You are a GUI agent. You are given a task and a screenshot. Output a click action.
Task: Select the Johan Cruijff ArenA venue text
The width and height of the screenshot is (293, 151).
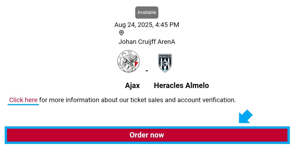[147, 42]
